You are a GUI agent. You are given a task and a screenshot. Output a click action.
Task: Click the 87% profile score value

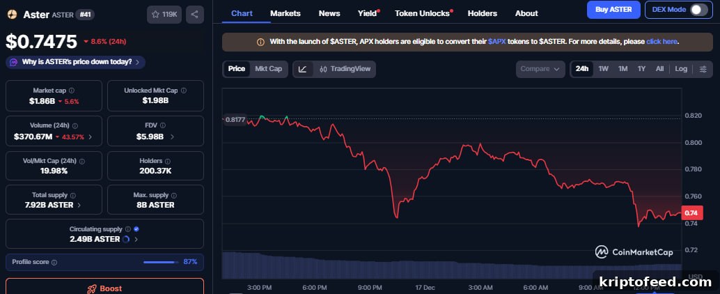click(190, 262)
